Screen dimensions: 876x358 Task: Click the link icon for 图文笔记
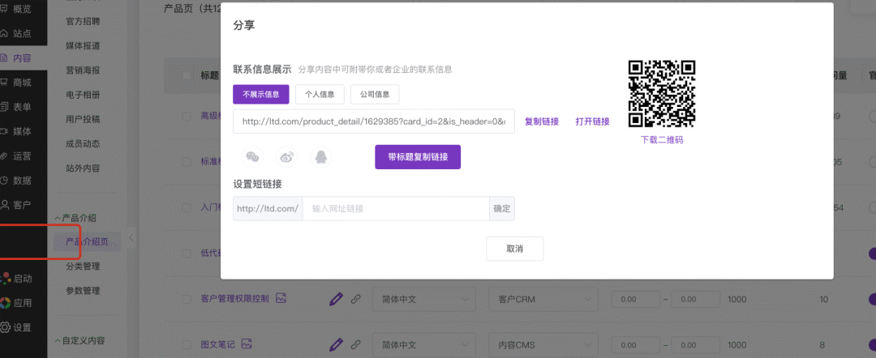[355, 344]
